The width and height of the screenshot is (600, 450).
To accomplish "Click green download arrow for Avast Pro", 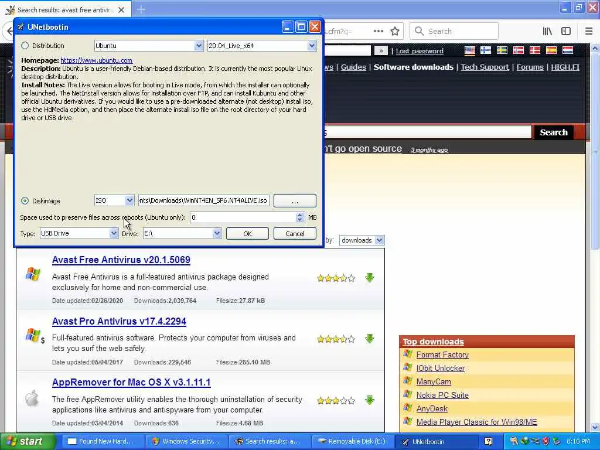I will click(369, 339).
